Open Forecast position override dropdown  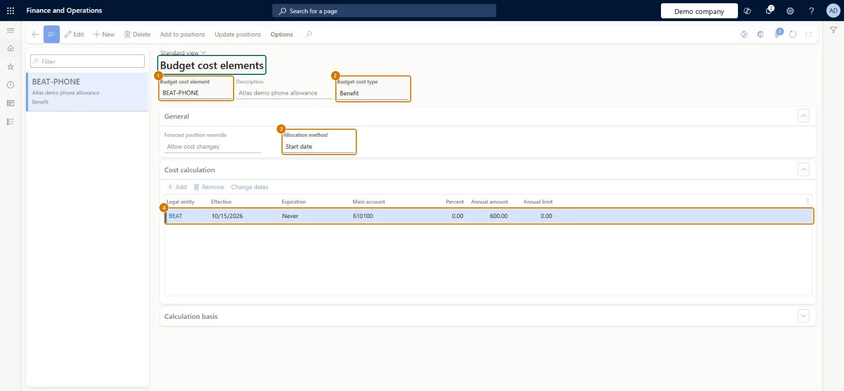click(213, 146)
